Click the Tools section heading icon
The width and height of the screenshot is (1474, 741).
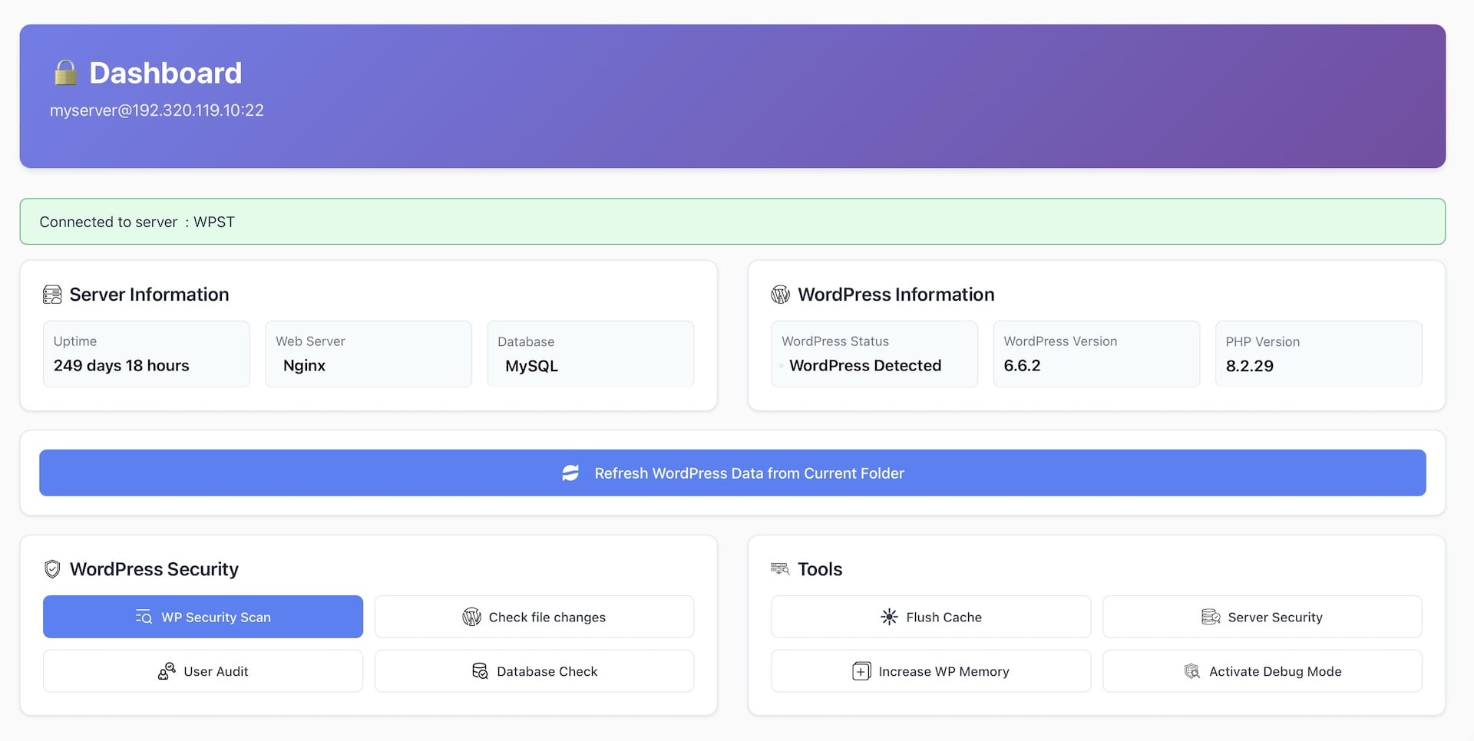[780, 568]
